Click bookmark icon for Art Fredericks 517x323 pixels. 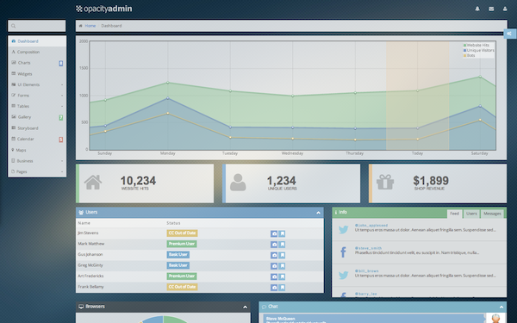[282, 276]
